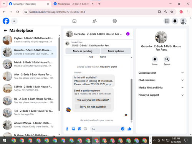
Task: Expand Privacy & support section
Action: click(x=161, y=95)
